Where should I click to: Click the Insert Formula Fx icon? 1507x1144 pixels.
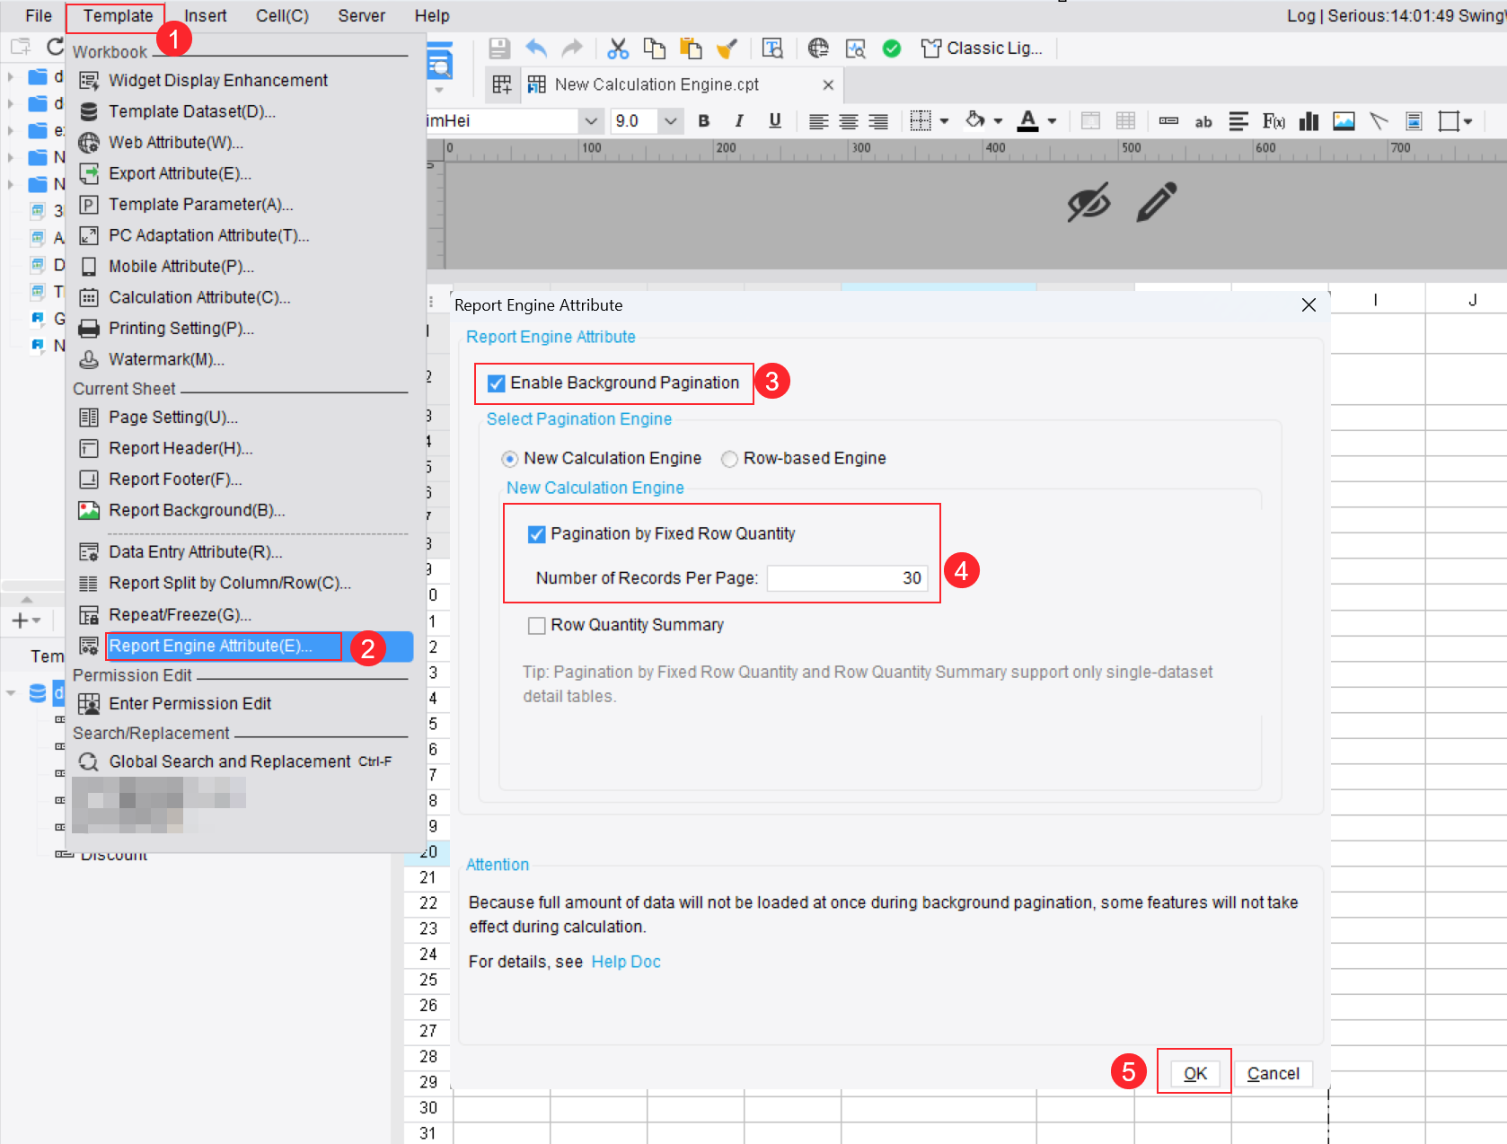point(1273,121)
